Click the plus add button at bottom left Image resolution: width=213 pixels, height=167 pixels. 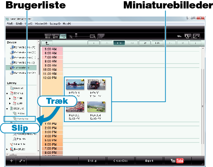(11, 161)
